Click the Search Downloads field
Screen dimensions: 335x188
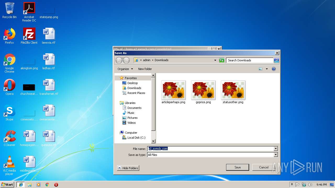(x=250, y=60)
